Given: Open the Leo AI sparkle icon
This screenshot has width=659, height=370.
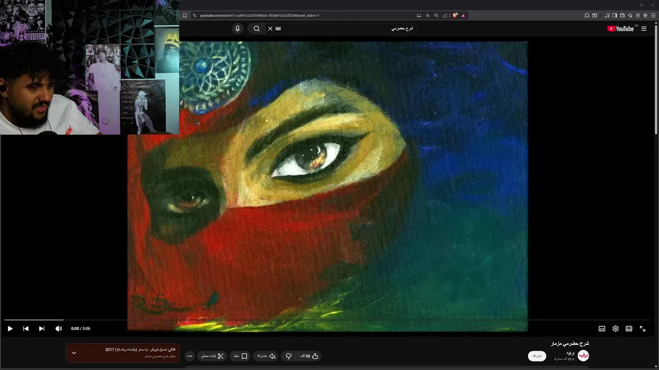Looking at the screenshot, I should (630, 15).
